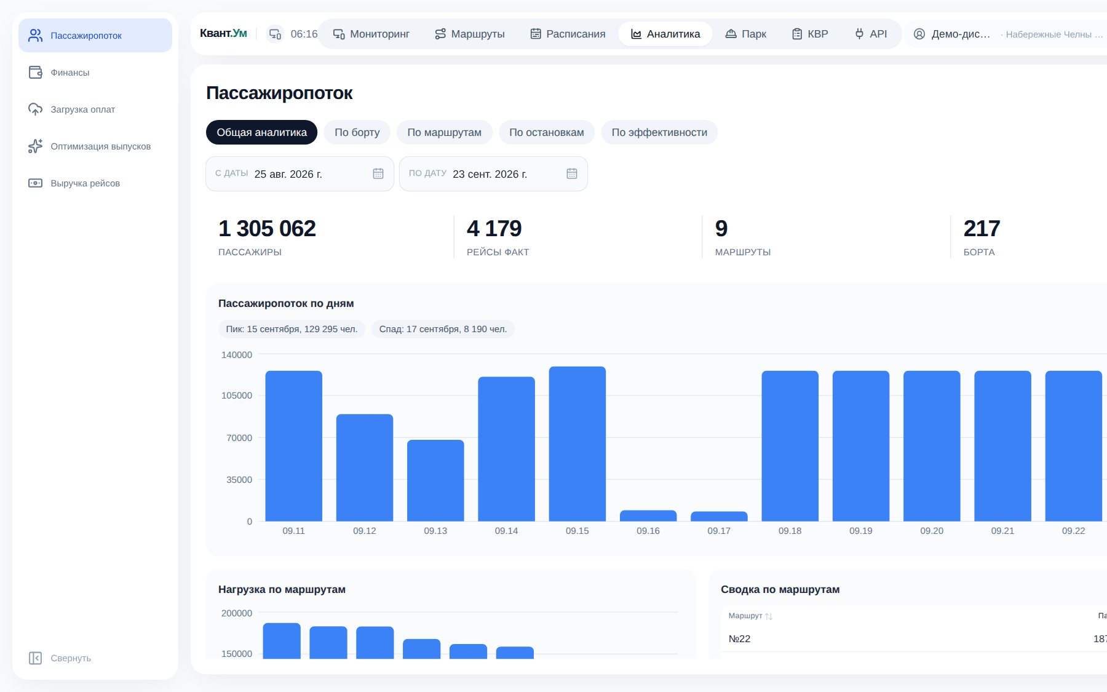Click row №22 in Сводка по маршрутам

[913, 639]
